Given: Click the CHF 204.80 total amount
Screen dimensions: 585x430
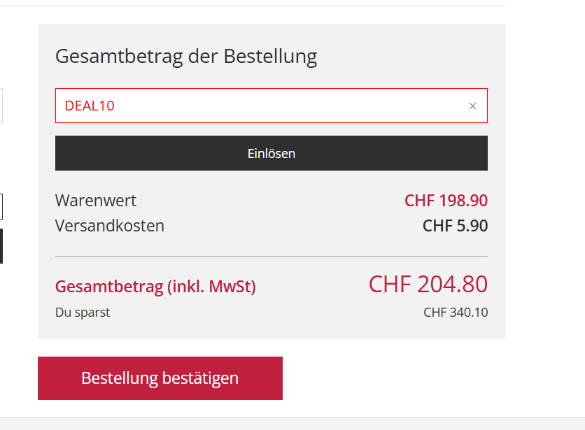Looking at the screenshot, I should coord(428,285).
